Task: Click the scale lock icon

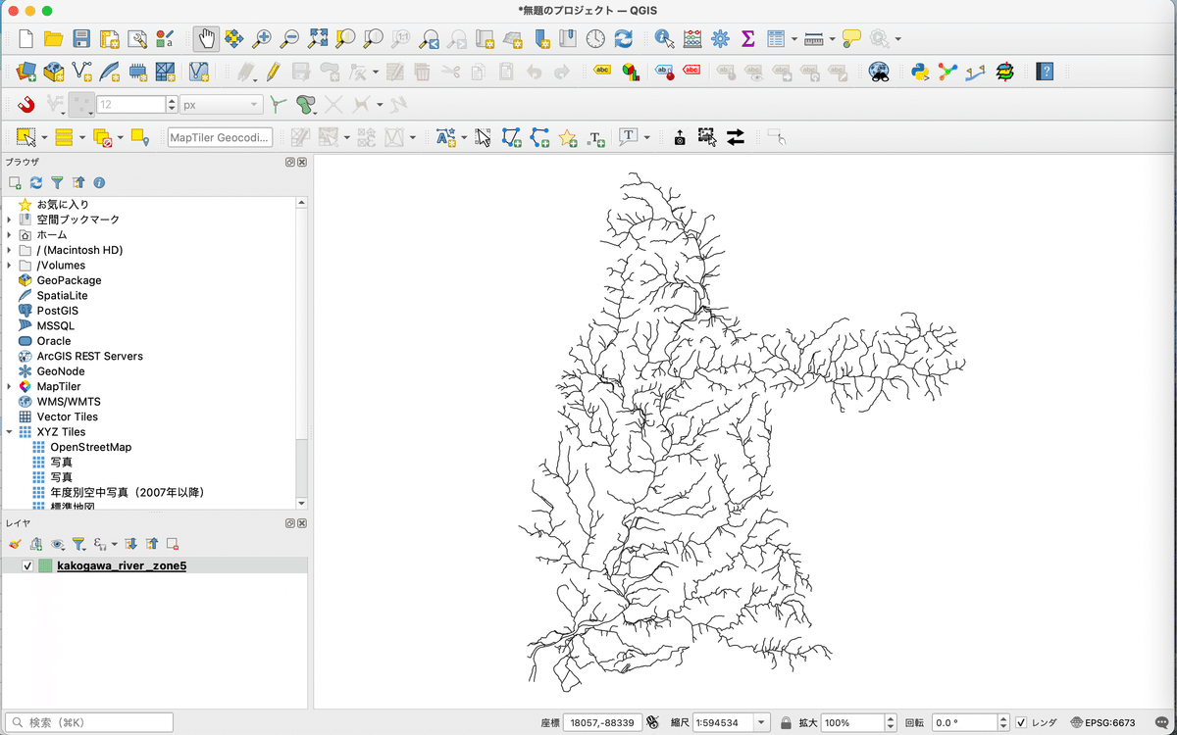Action: pyautogui.click(x=786, y=722)
